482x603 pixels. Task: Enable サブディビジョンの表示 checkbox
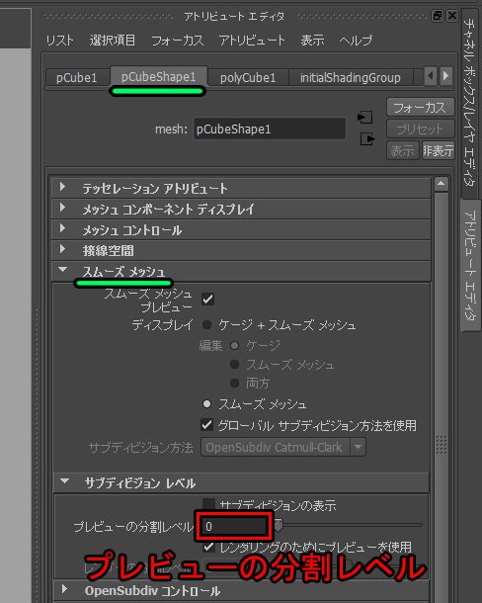coord(208,502)
